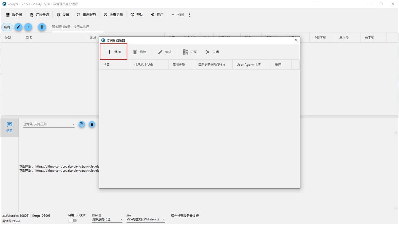Click 关闭 button in subscription dialog toolbar
Image resolution: width=399 pixels, height=225 pixels.
click(212, 52)
